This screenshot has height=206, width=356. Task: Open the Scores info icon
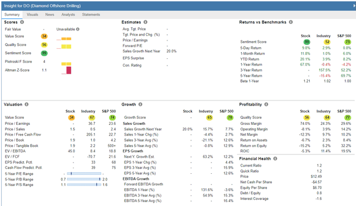click(x=22, y=22)
